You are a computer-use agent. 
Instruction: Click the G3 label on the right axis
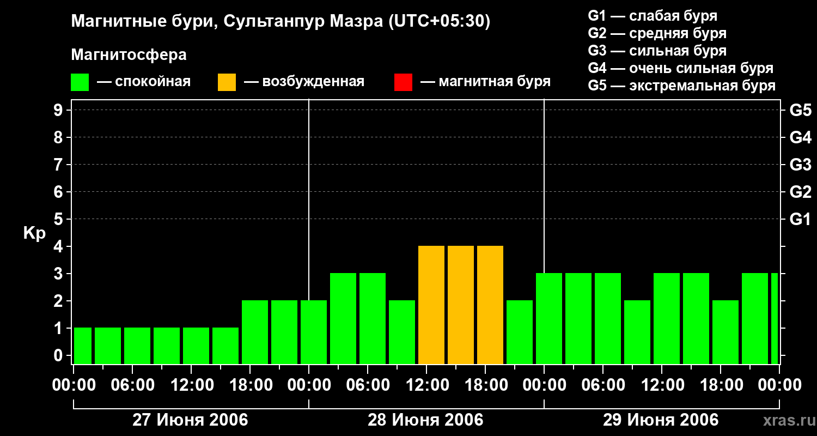801,165
